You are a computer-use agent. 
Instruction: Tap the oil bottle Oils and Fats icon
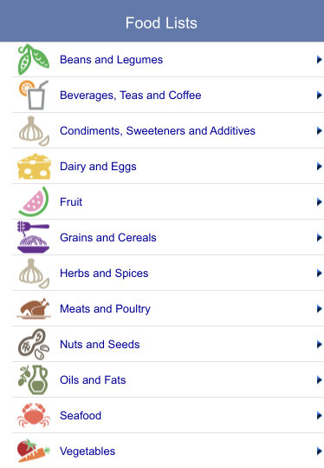coord(33,379)
